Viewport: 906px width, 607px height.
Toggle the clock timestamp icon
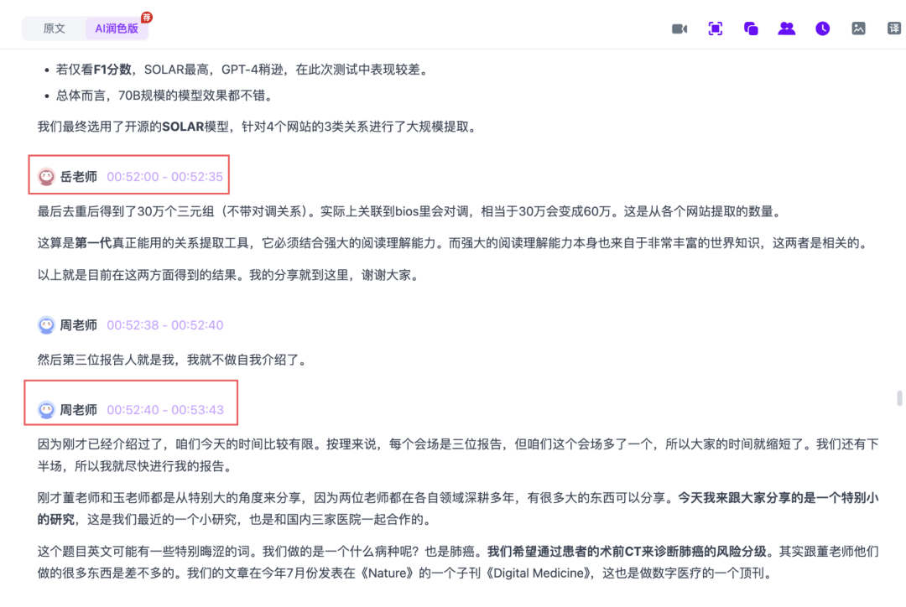point(823,29)
